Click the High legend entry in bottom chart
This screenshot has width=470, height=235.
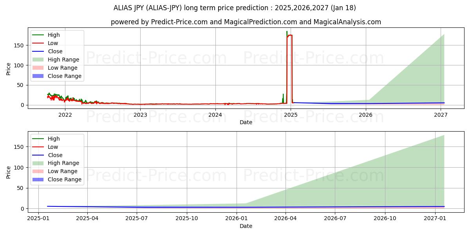coord(54,139)
